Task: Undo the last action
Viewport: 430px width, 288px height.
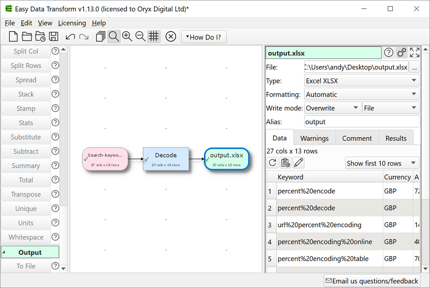Action: (70, 36)
